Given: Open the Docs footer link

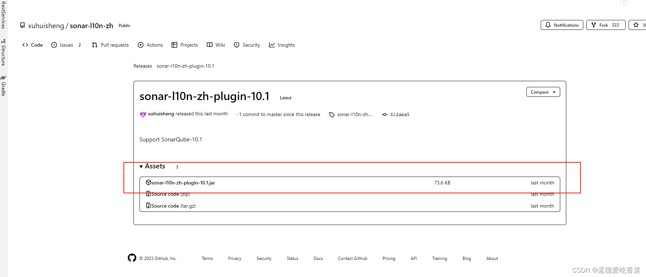Looking at the screenshot, I should click(318, 258).
